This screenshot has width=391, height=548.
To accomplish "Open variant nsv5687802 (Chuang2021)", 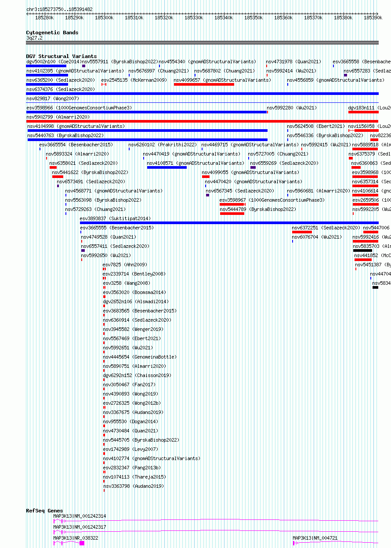I will [224, 71].
